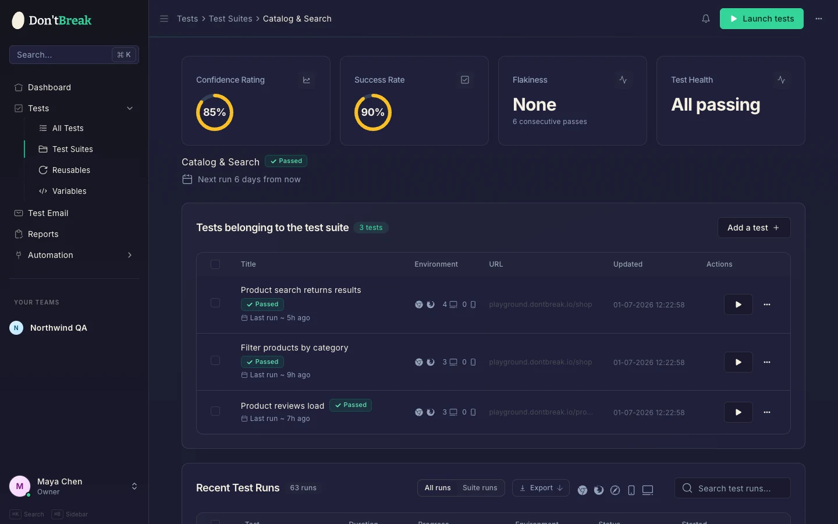Click the Confidence Rating chart icon
The height and width of the screenshot is (524, 838).
coord(307,80)
